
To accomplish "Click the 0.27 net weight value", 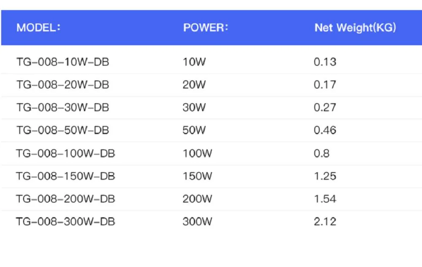I will pos(325,108).
